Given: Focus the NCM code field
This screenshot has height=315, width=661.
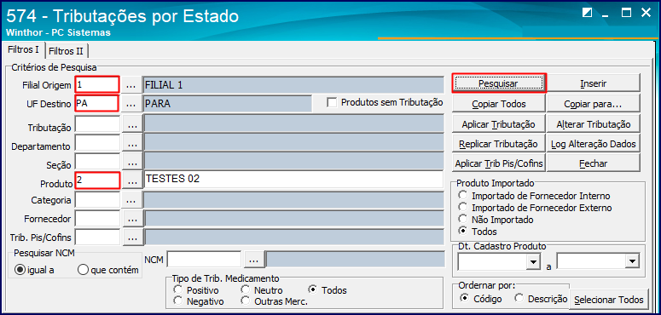Looking at the screenshot, I should (x=204, y=260).
